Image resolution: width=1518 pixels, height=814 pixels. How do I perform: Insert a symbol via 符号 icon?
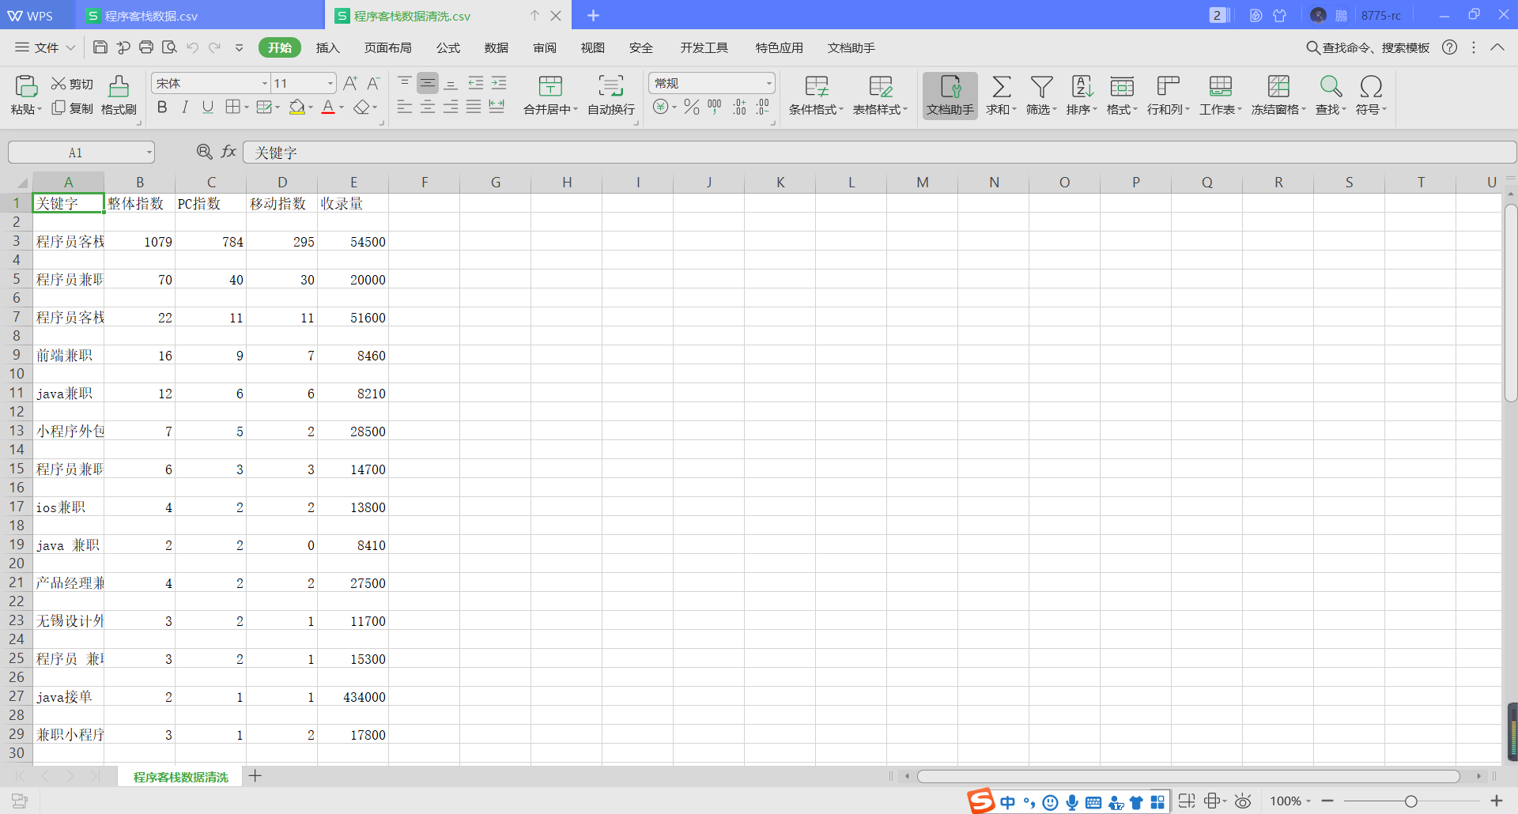pos(1371,95)
